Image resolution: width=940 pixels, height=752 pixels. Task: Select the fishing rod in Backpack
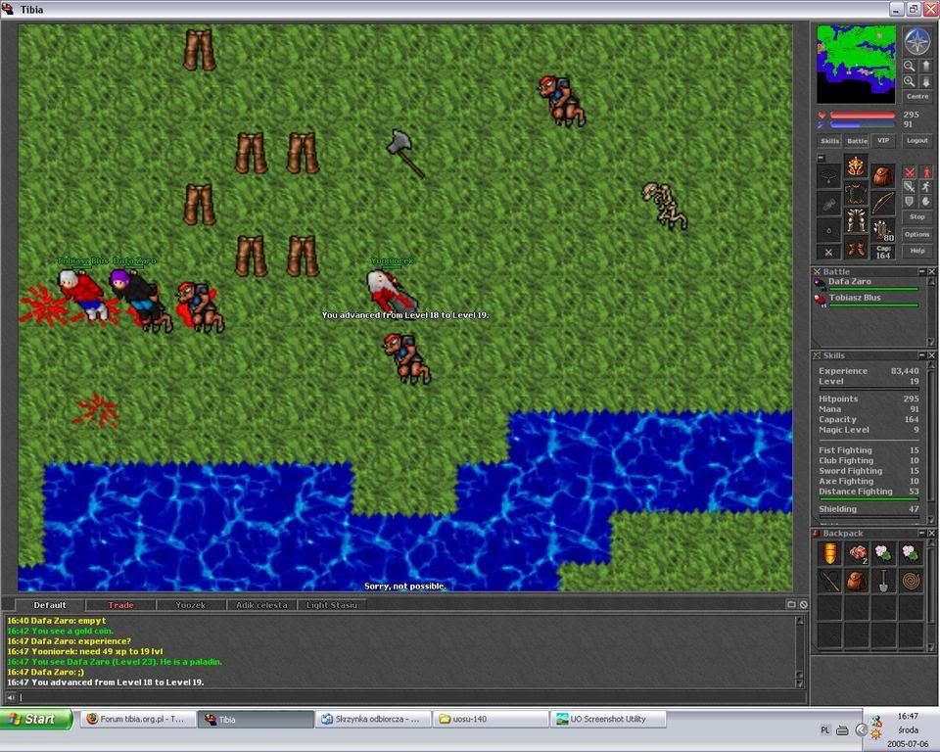[x=829, y=581]
